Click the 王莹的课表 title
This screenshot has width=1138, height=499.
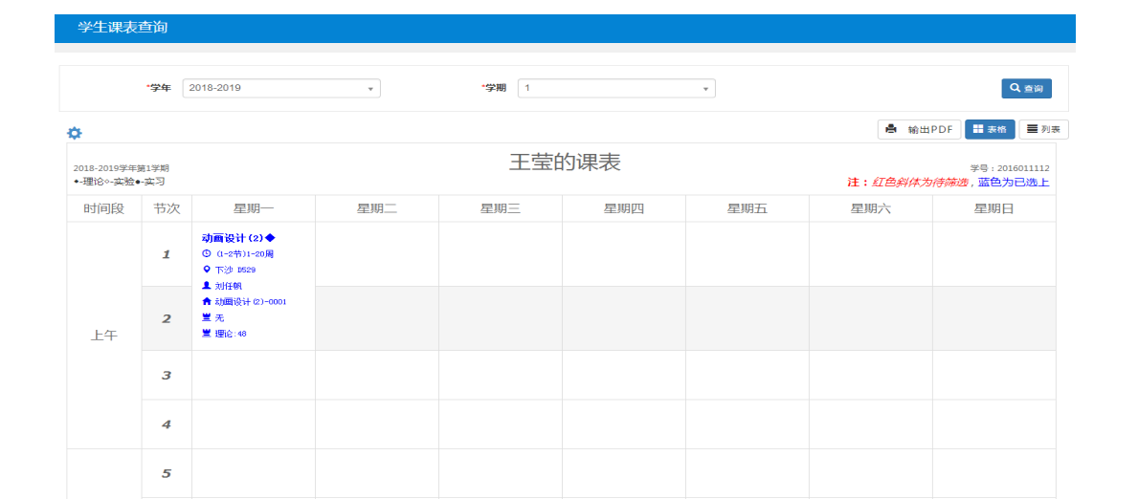[565, 163]
